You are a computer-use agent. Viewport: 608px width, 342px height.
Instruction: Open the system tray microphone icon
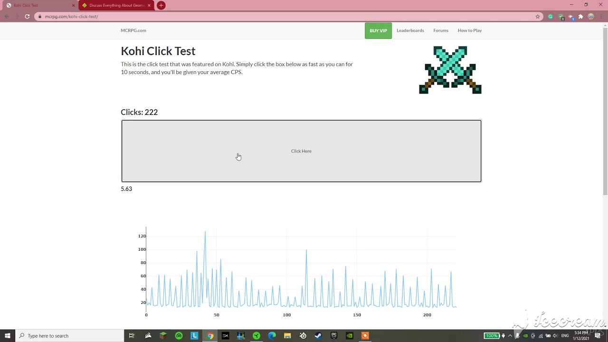point(518,336)
